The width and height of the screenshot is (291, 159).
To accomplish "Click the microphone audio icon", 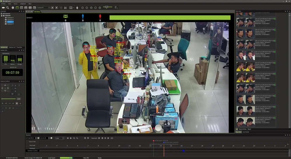I will click(77, 8).
